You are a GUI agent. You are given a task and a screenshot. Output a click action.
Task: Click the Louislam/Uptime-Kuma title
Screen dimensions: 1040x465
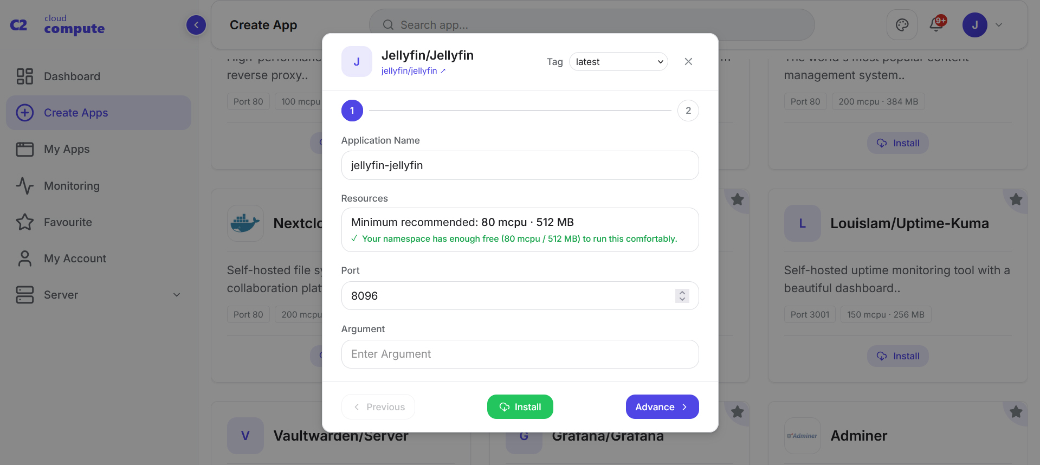pos(909,223)
